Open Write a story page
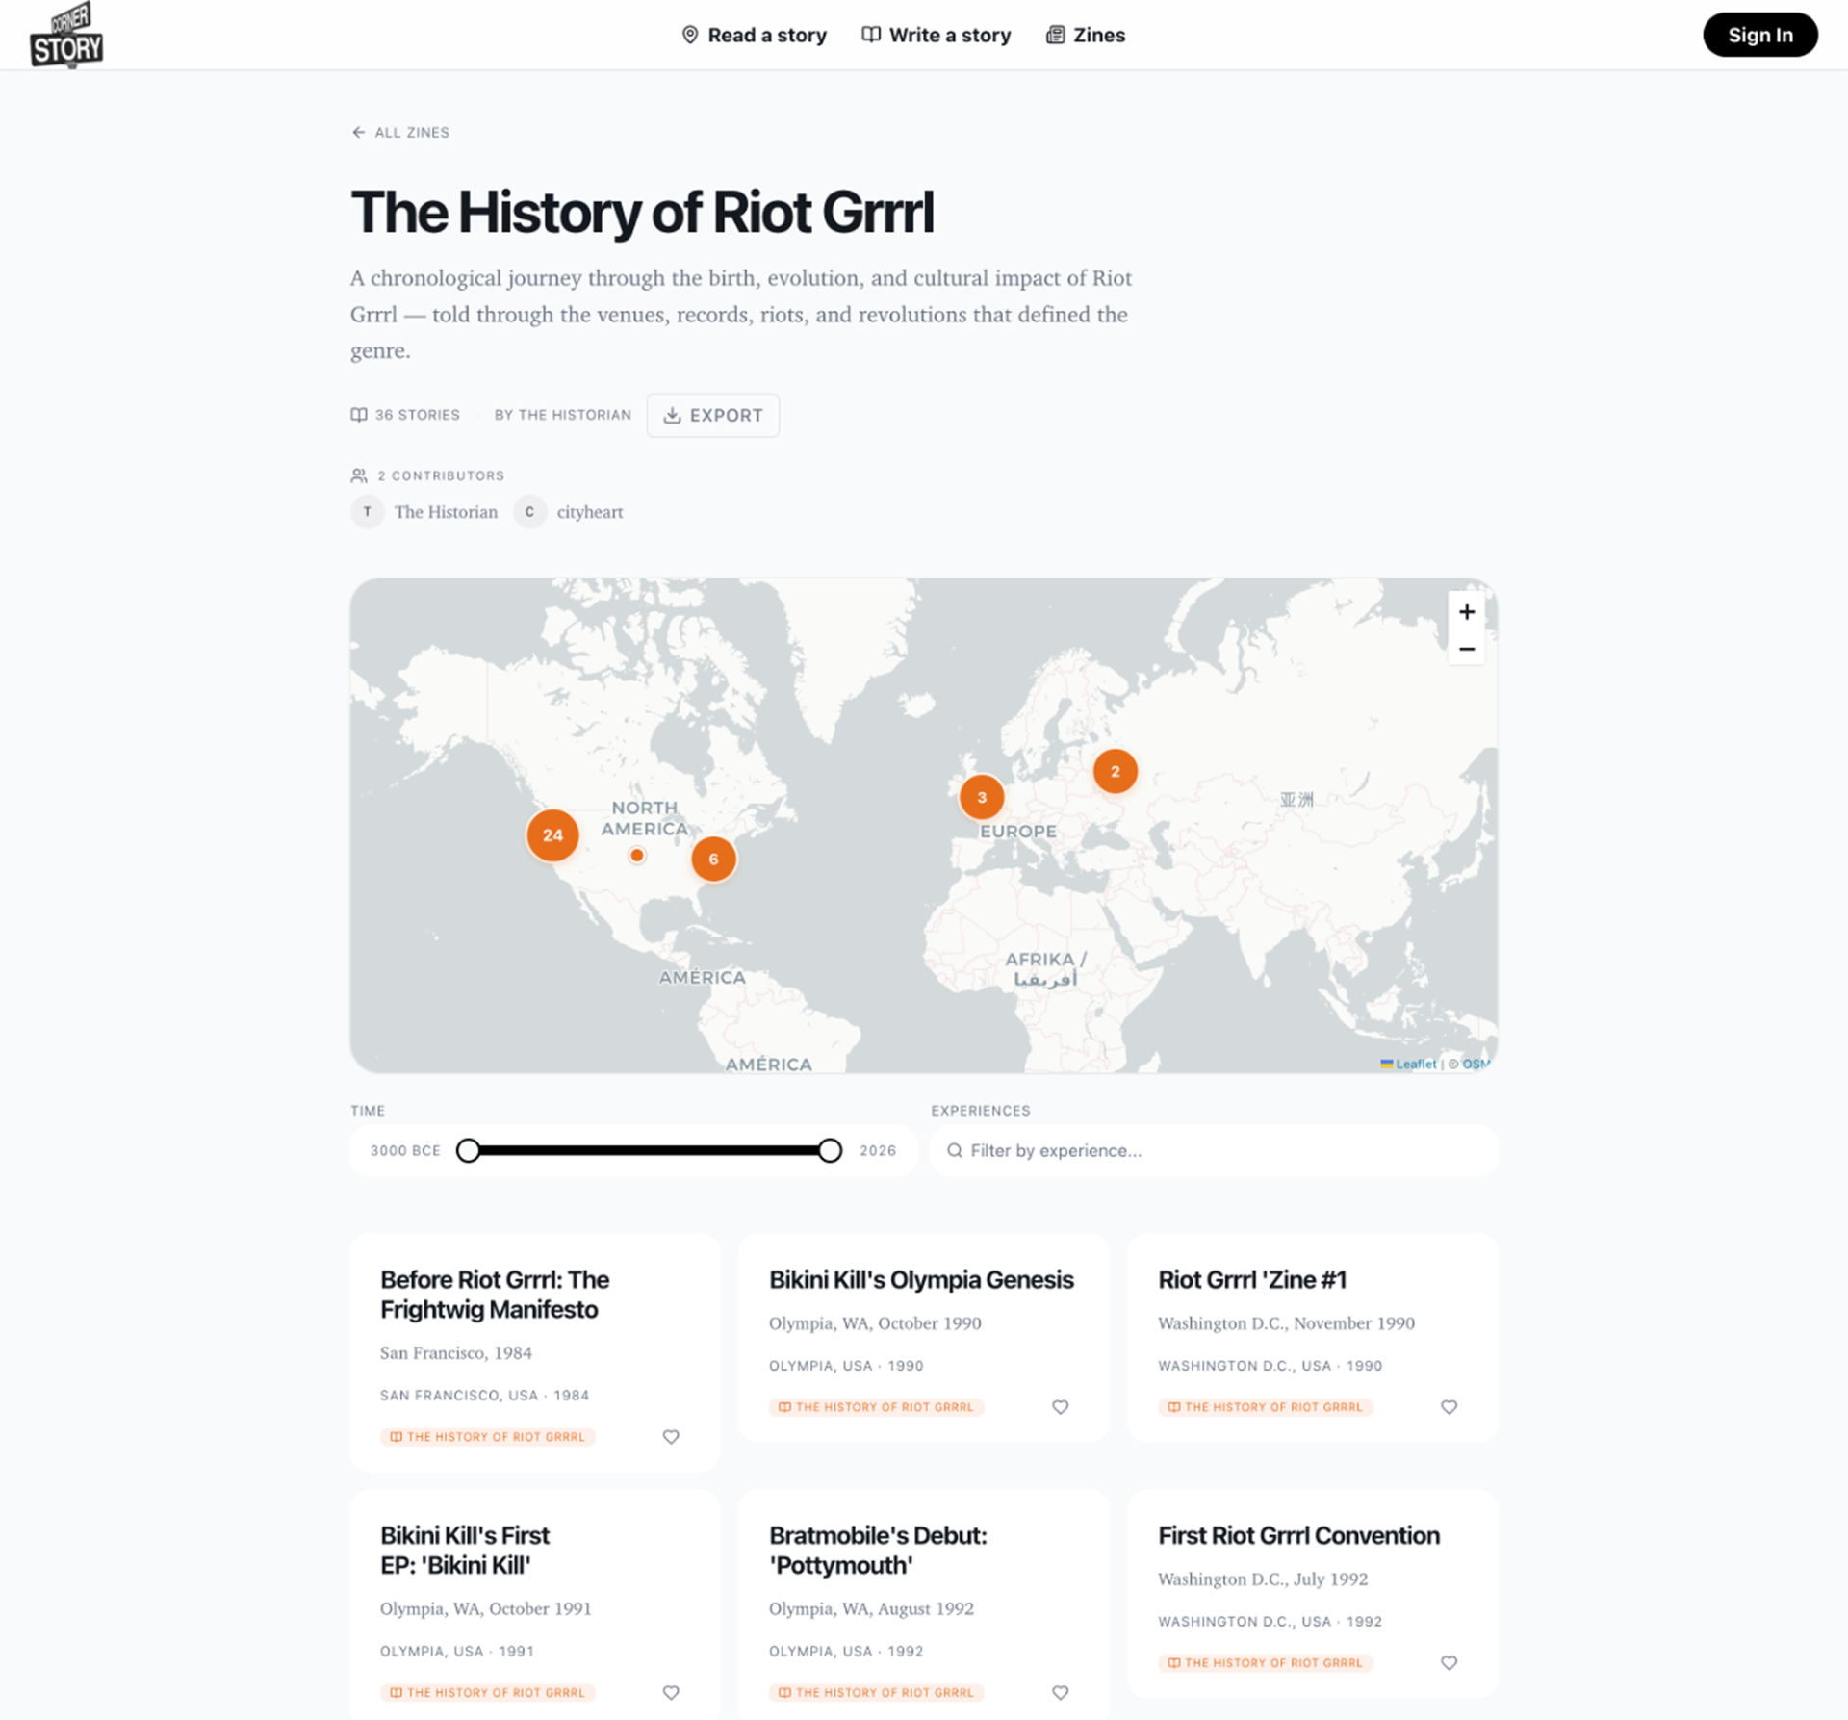Viewport: 1848px width, 1720px height. point(936,35)
